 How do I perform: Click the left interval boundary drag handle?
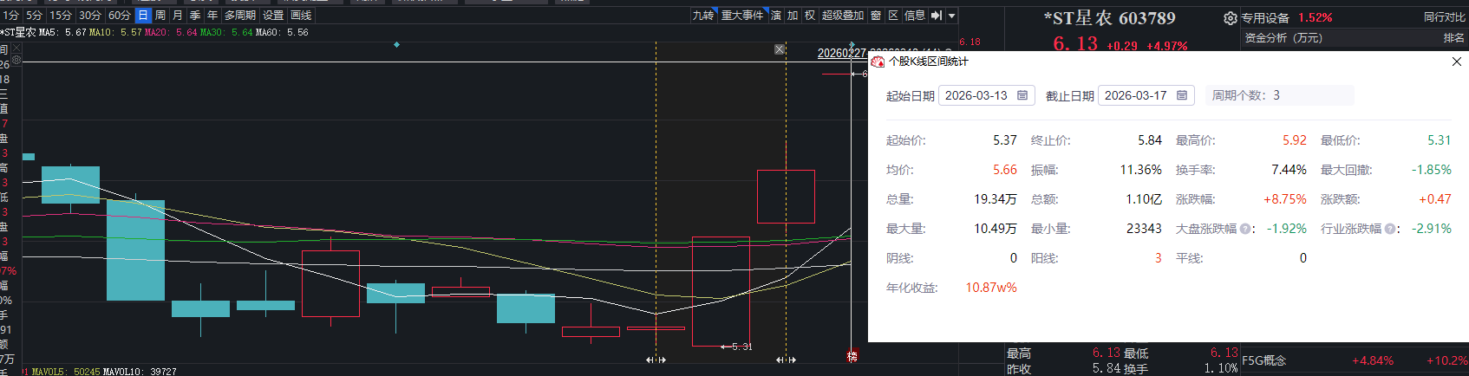656,360
